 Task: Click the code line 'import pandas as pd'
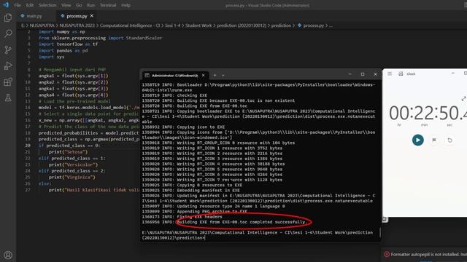(63, 50)
